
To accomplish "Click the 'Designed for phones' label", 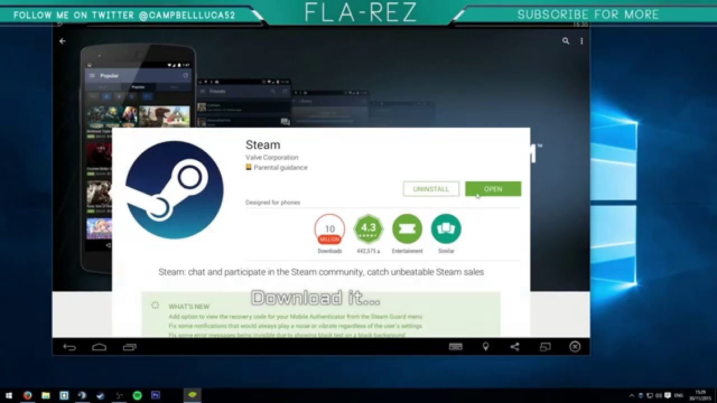I will coord(273,203).
